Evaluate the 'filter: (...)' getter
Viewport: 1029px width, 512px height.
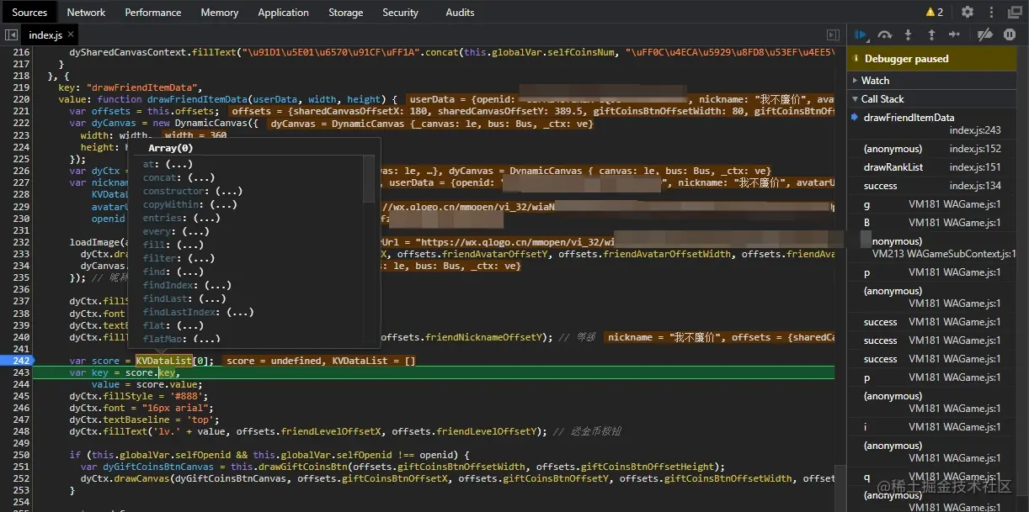(178, 258)
